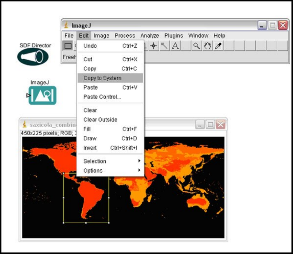
Task: Choose Clear Outside
Action: (110, 120)
